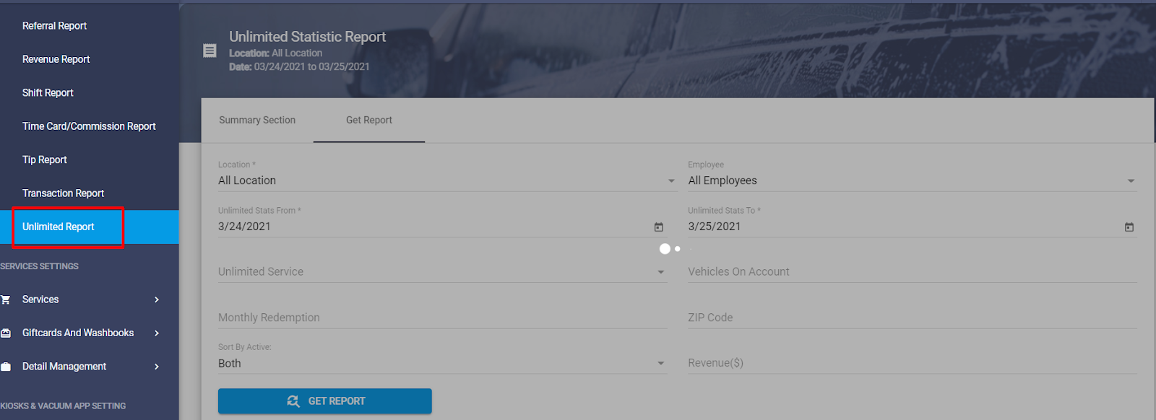1156x420 pixels.
Task: Expand the Services submenu chevron
Action: tap(157, 299)
